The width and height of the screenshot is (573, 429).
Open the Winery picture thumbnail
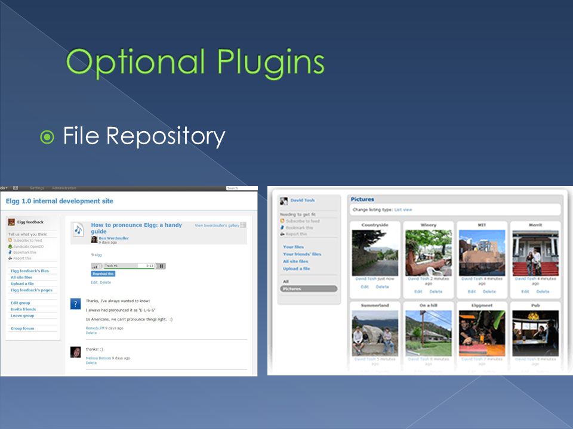429,253
